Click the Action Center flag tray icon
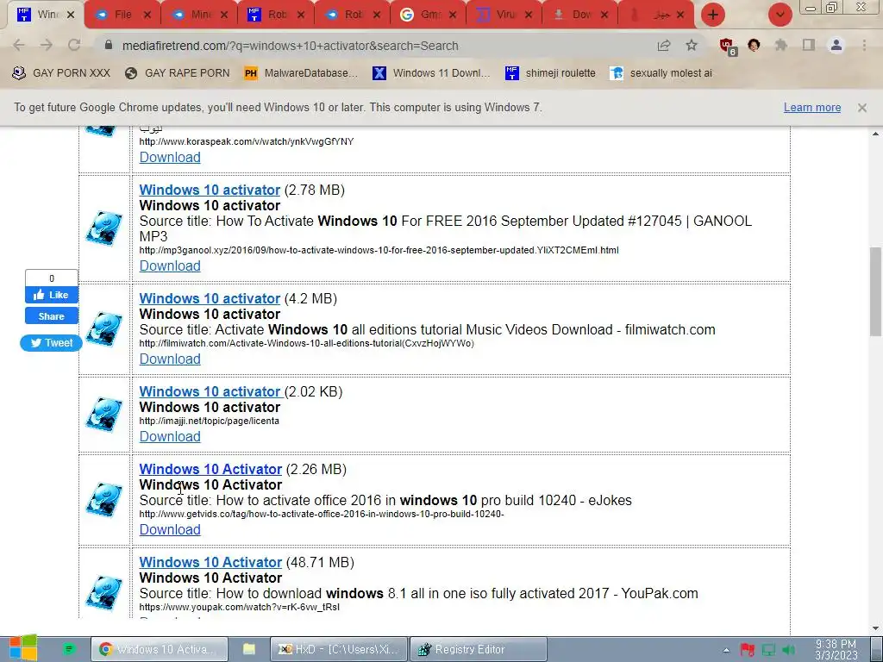Screen dimensions: 883x662 click(748, 650)
